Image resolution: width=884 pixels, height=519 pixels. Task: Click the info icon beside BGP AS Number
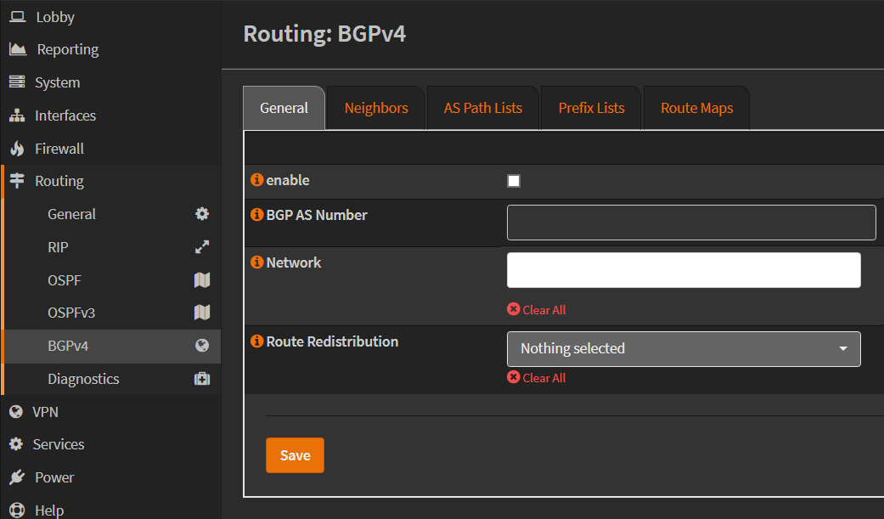click(256, 214)
